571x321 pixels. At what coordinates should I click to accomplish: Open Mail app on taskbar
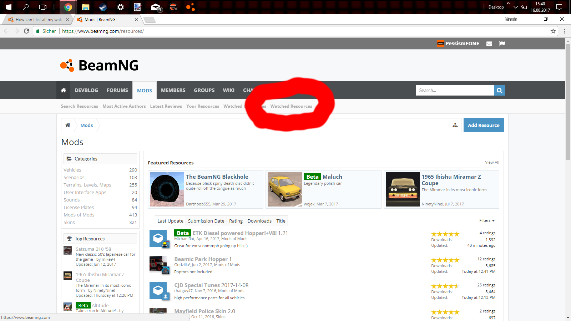[156, 7]
